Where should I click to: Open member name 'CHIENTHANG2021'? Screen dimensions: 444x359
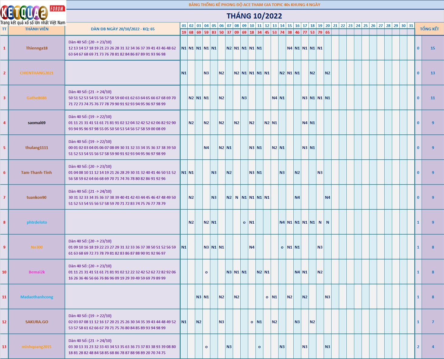click(37, 73)
